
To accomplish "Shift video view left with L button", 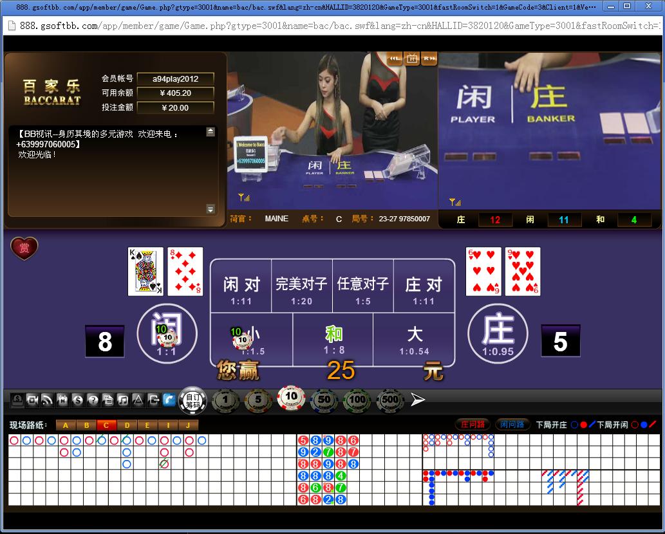I will 395,59.
